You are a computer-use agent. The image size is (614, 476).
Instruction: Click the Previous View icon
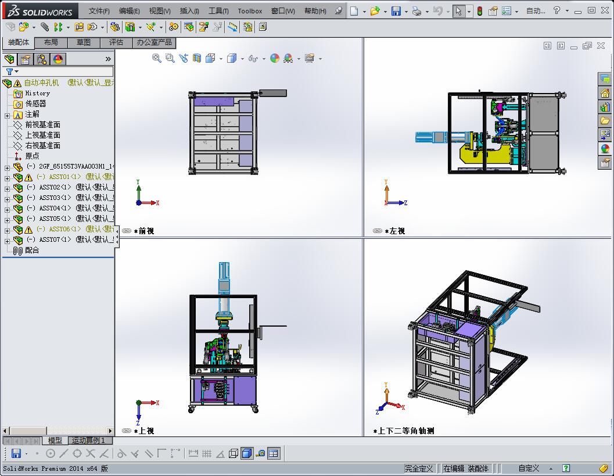[183, 58]
